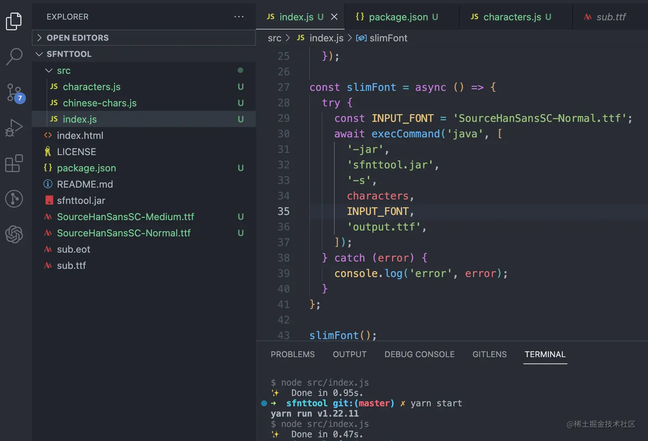This screenshot has width=648, height=441.
Task: Open the PROBLEMS panel tab
Action: point(293,355)
